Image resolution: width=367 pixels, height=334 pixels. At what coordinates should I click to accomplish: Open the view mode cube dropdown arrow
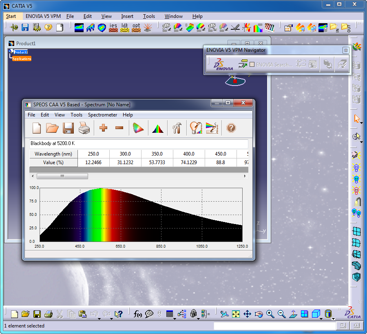321,319
